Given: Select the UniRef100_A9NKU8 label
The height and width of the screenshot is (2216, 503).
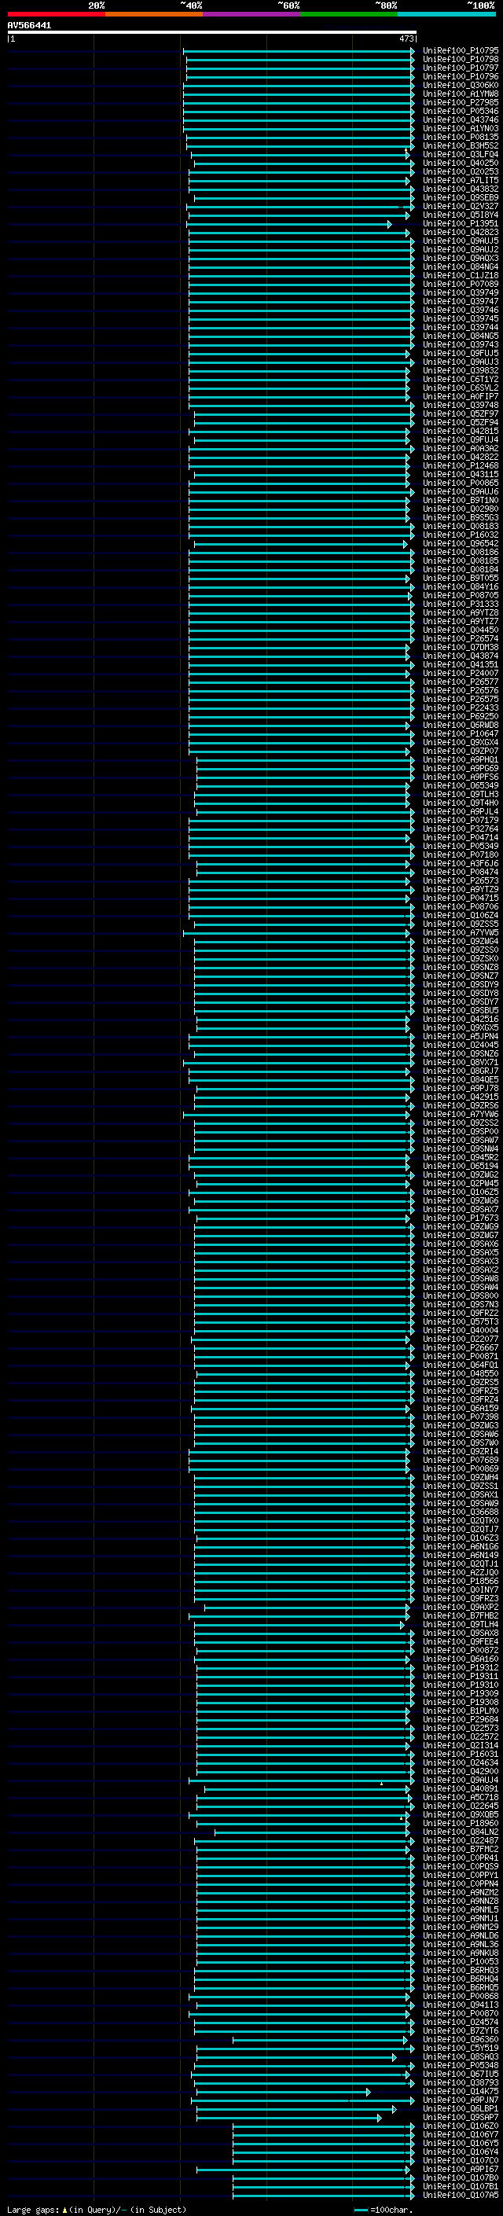Looking at the screenshot, I should (461, 1953).
